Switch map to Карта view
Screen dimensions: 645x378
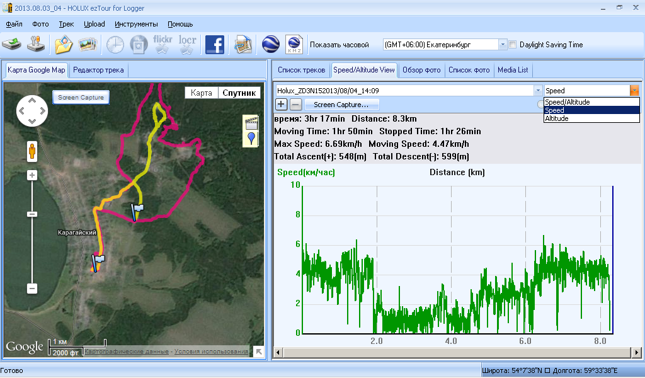pos(201,93)
